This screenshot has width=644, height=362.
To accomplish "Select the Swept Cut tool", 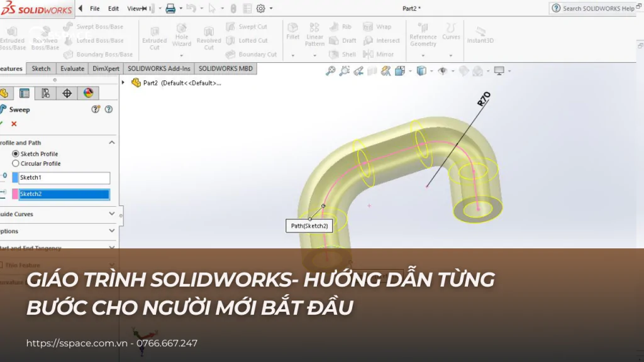I will pos(247,26).
